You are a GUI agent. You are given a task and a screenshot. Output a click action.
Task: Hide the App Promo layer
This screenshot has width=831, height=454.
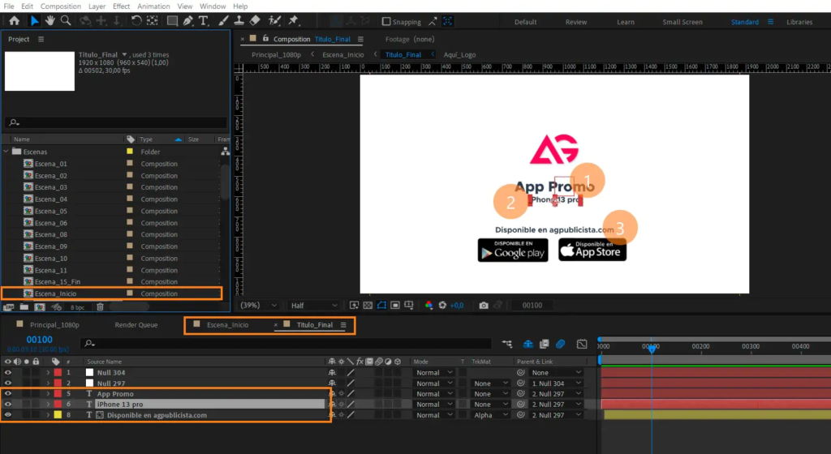[8, 394]
